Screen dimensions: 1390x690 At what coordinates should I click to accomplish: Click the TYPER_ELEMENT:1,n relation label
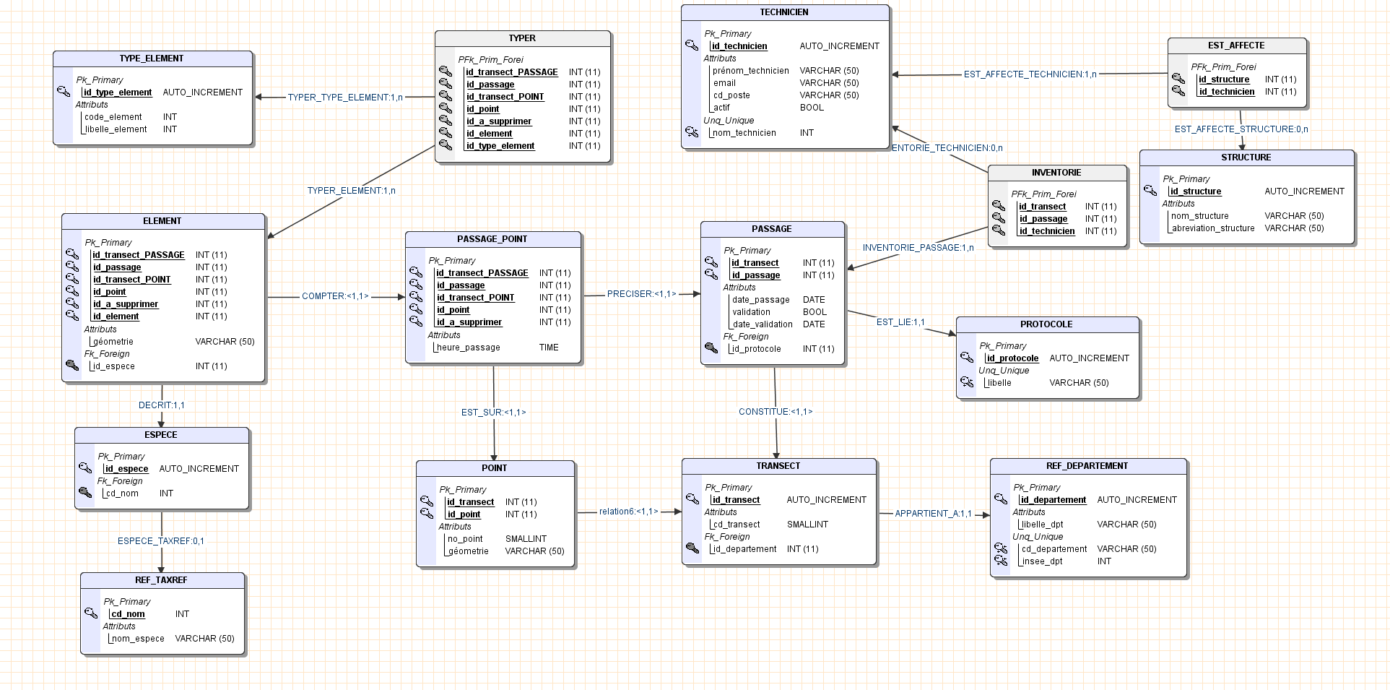tap(351, 191)
